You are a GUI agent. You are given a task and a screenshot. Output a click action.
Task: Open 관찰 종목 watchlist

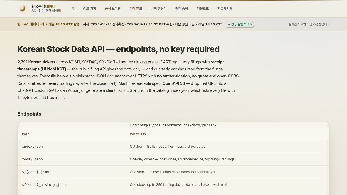click(182, 9)
